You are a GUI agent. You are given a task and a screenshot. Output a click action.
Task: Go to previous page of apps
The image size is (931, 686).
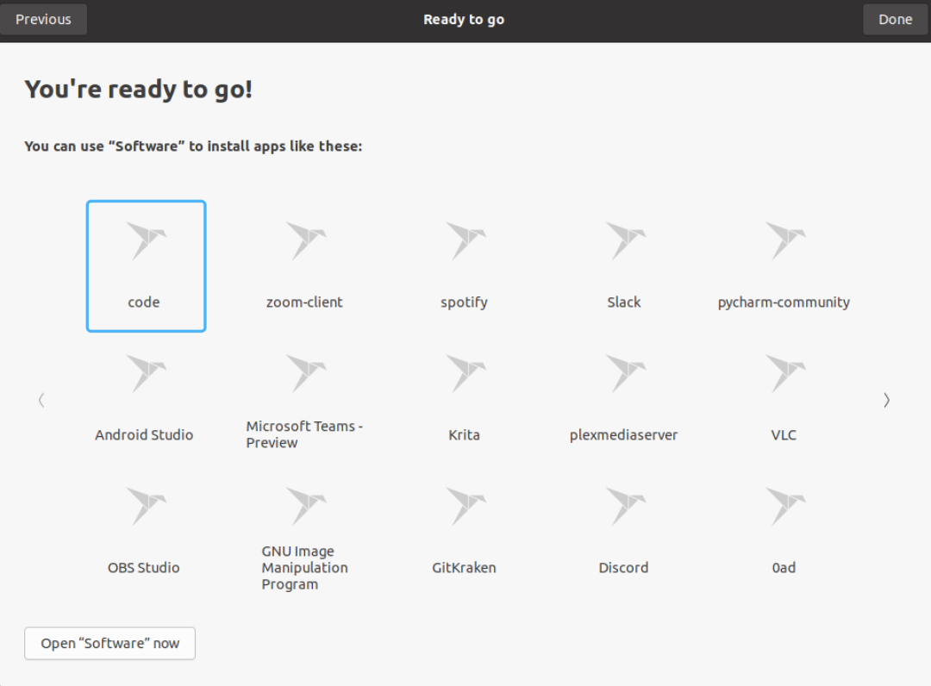pos(41,401)
